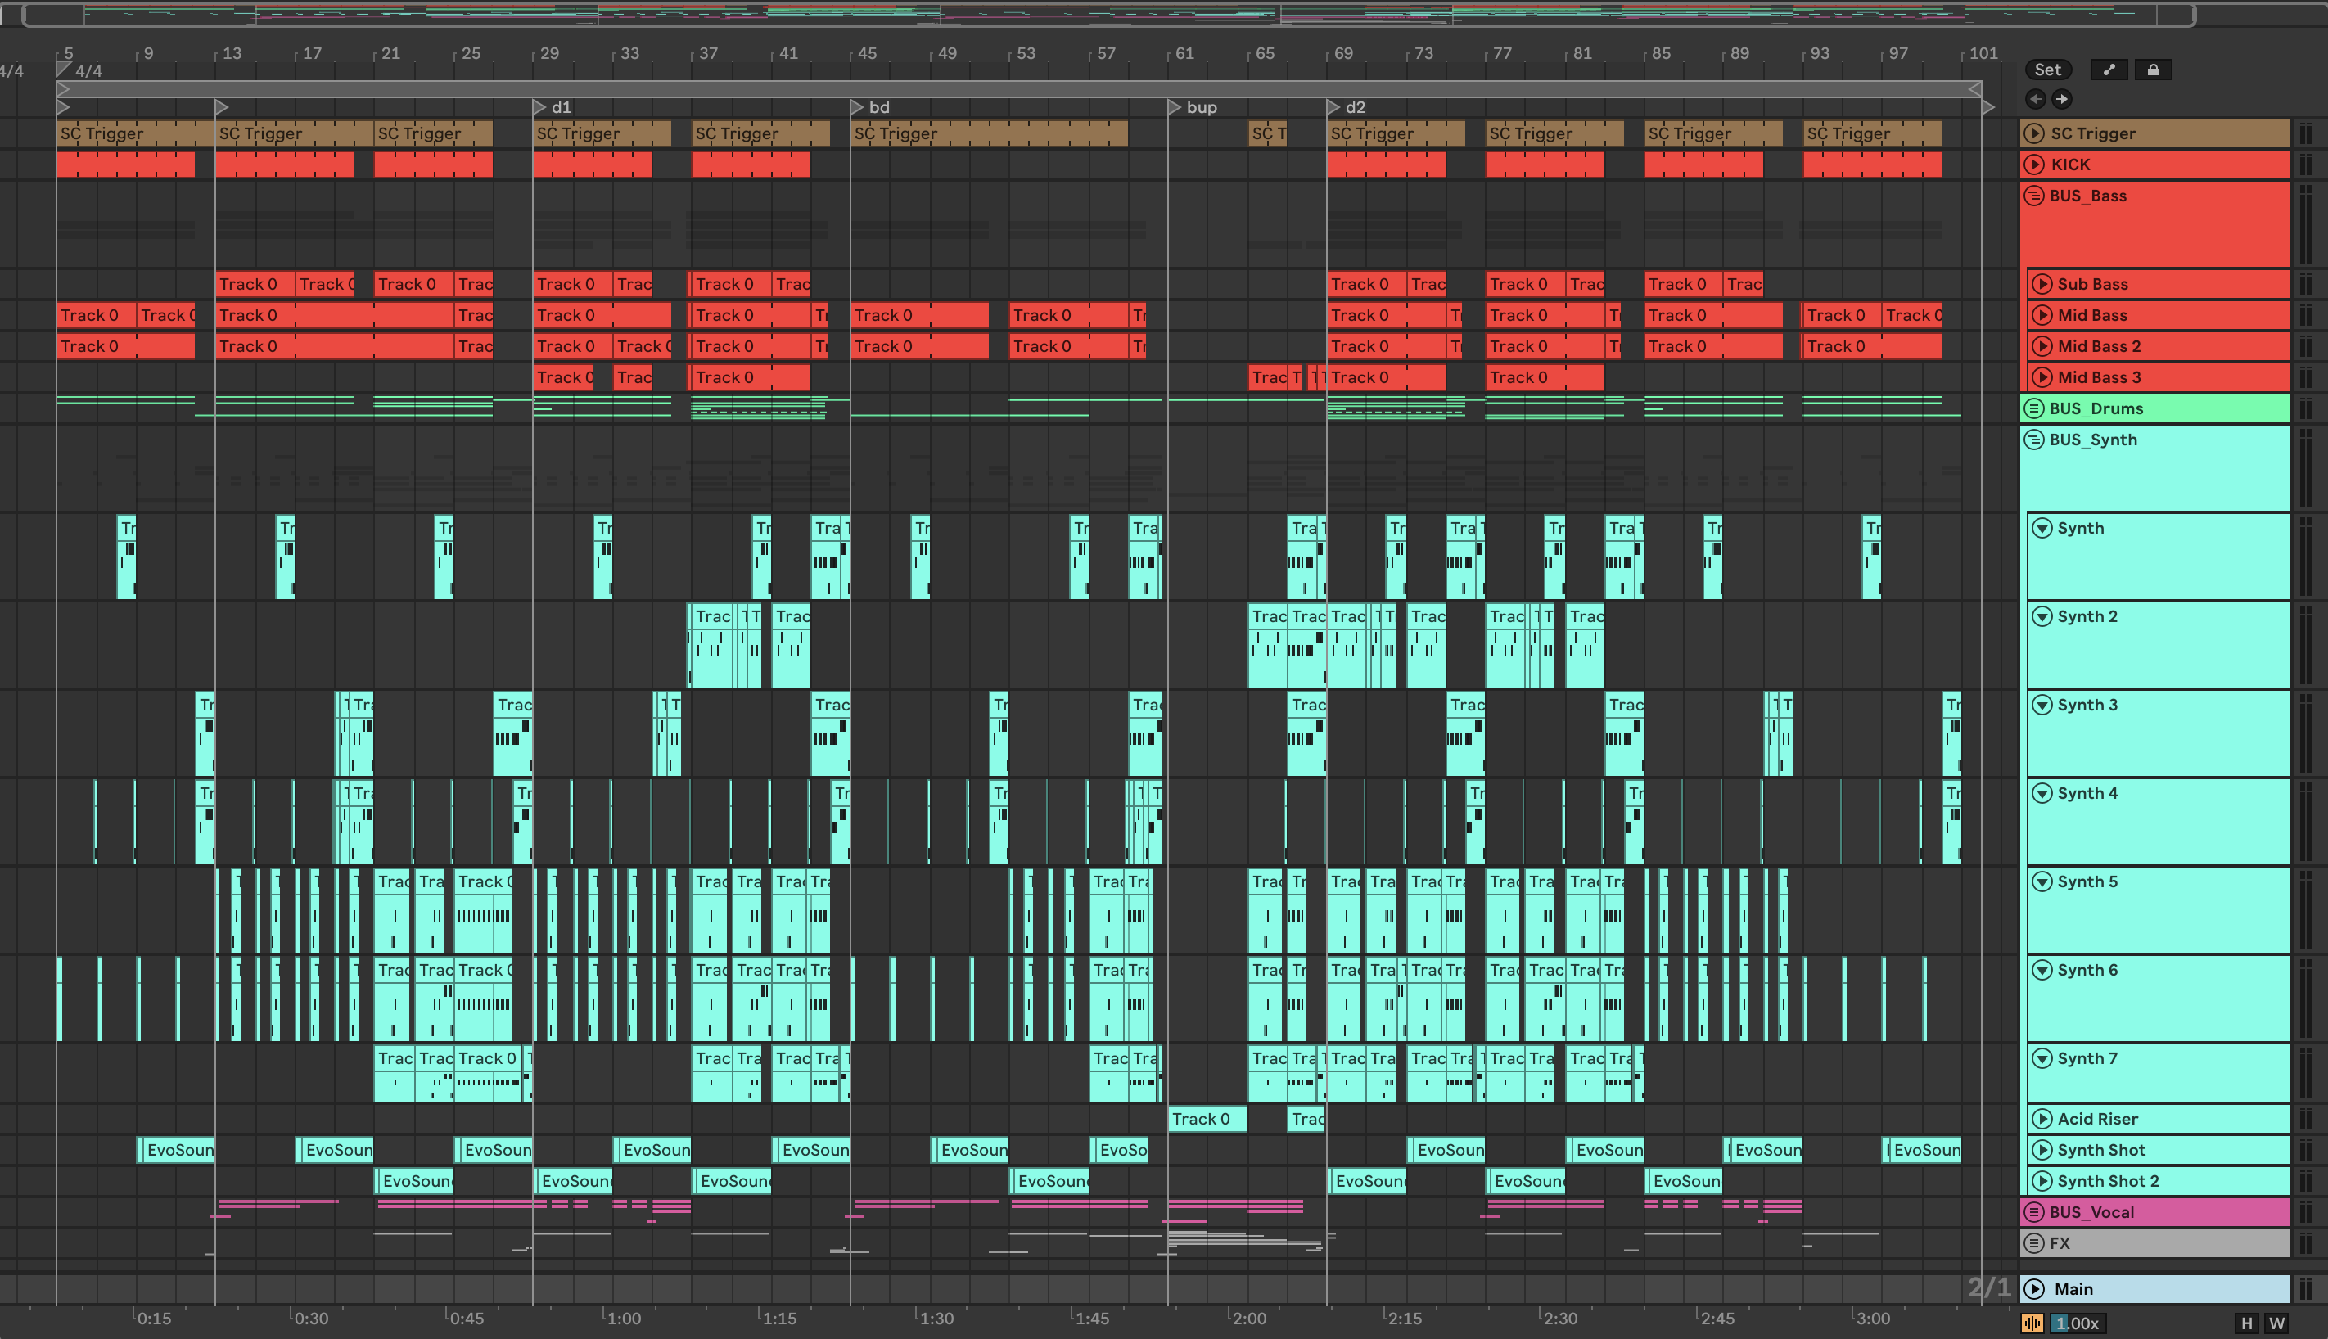Image resolution: width=2328 pixels, height=1339 pixels.
Task: Toggle the W optimize width button
Action: (x=2276, y=1323)
